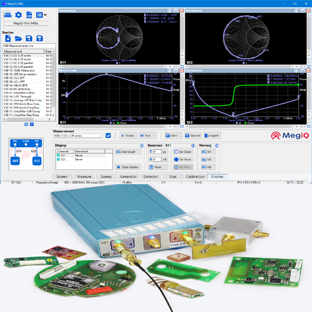
Task: Click the info icon of S22 Smith chart
Action: (x=296, y=11)
